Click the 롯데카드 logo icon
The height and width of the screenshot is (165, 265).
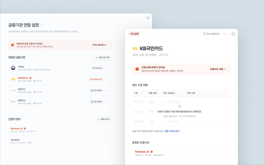(x=13, y=102)
